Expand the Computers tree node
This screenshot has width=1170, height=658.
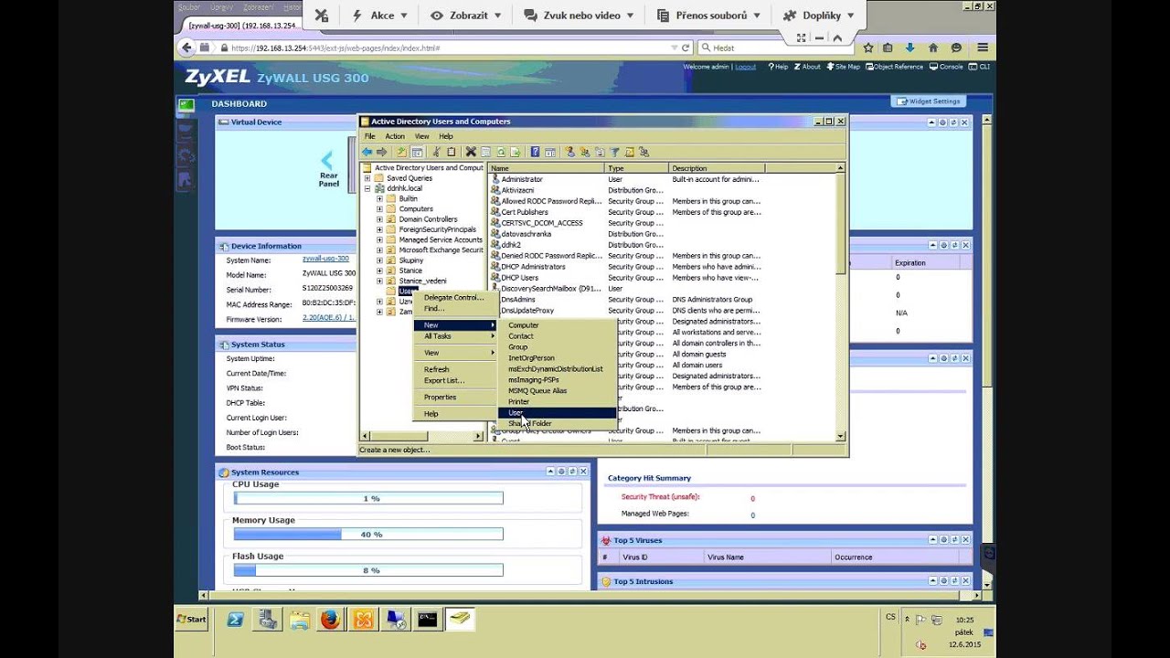379,209
